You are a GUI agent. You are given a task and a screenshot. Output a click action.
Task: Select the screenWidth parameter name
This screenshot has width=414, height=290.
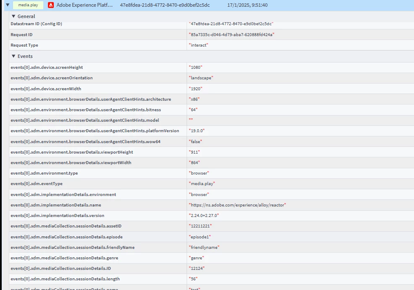click(x=46, y=89)
